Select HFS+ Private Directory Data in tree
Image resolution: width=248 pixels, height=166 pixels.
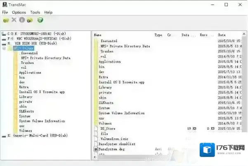(x=45, y=58)
